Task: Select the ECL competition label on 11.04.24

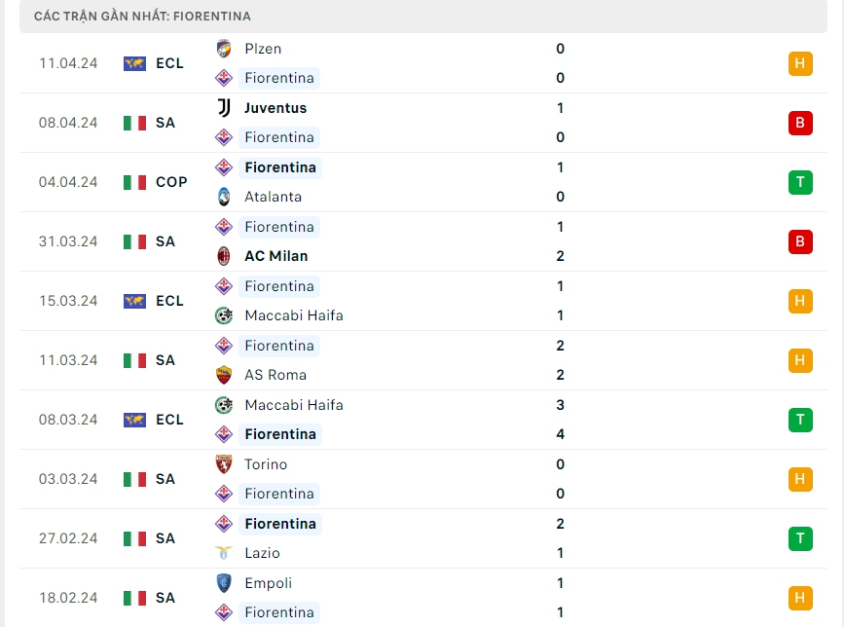Action: [169, 63]
